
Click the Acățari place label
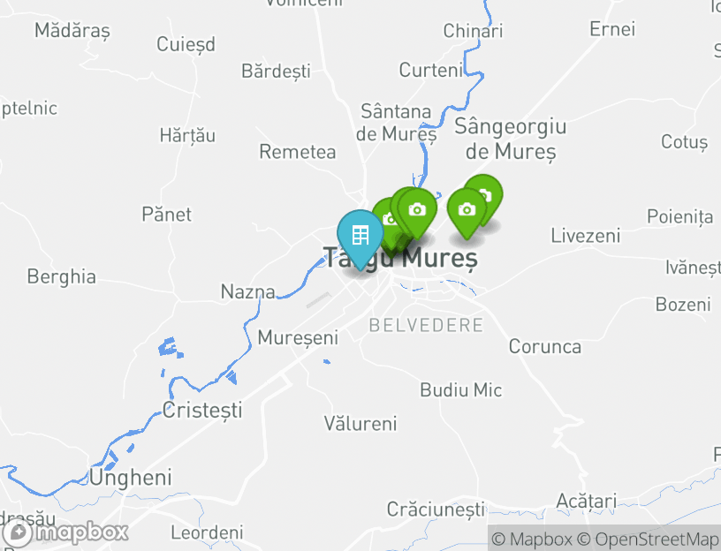(587, 501)
